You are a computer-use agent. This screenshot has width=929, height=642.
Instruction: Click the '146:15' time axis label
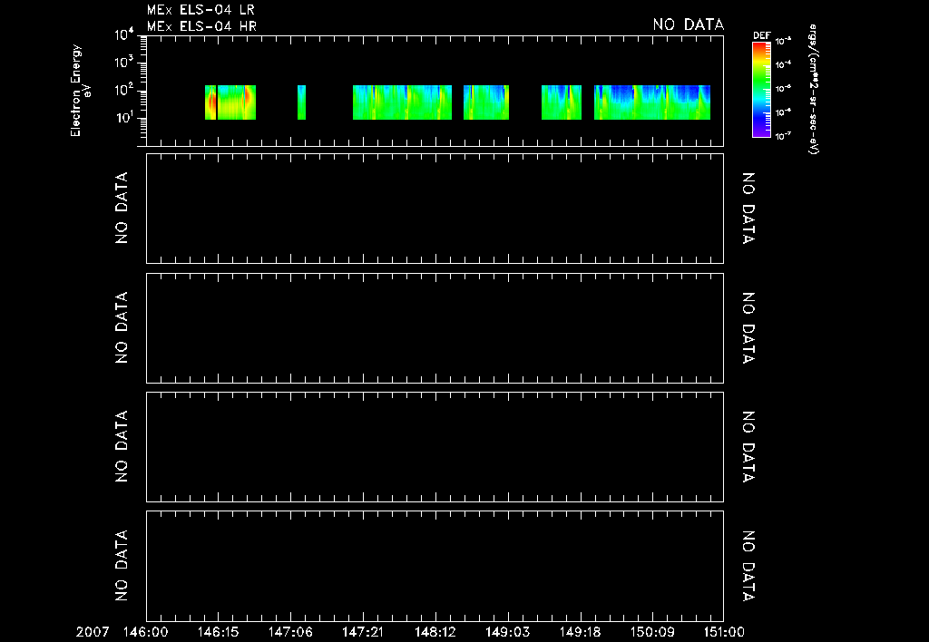pos(218,632)
